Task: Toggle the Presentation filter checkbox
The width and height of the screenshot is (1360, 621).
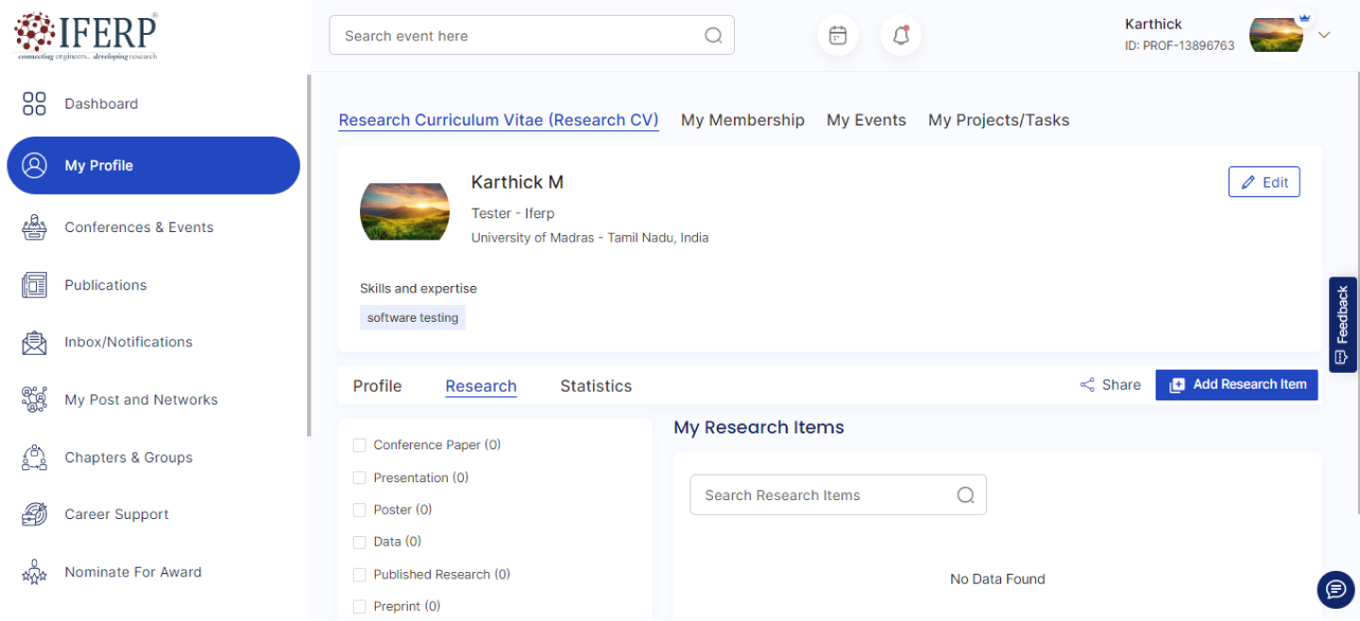Action: 359,478
